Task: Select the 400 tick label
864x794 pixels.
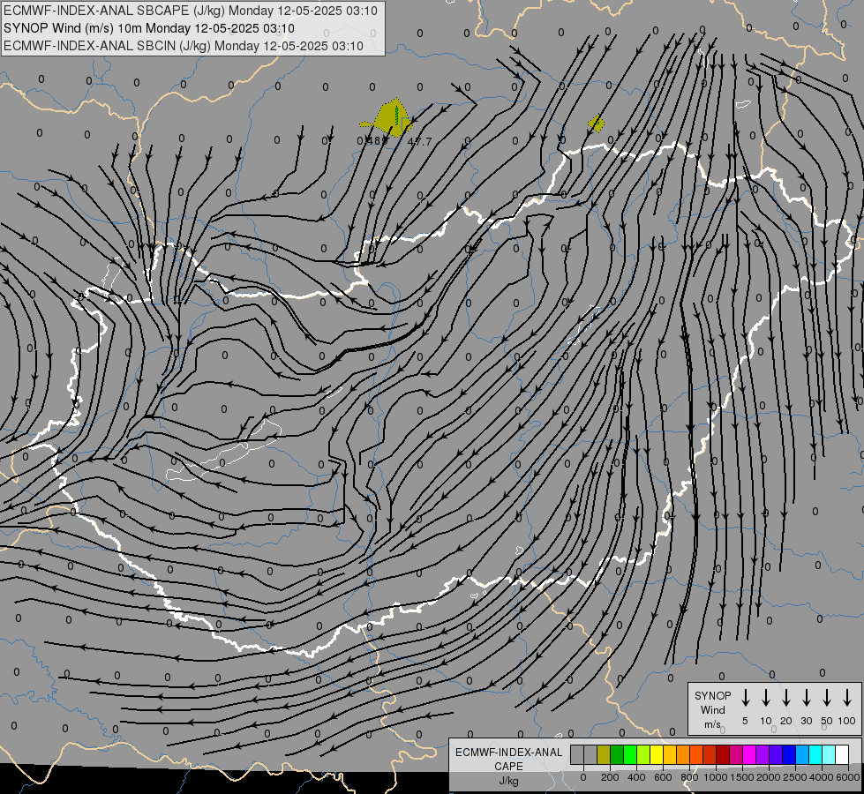Action: point(636,777)
